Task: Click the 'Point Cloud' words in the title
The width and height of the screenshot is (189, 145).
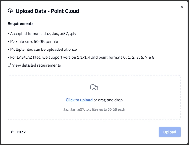Action: pyautogui.click(x=65, y=11)
